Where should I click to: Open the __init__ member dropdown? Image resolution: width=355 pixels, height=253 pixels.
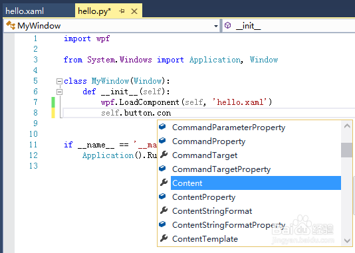[289, 26]
